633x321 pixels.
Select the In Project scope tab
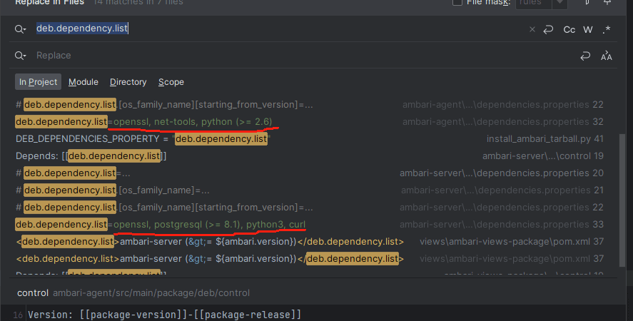tap(38, 81)
